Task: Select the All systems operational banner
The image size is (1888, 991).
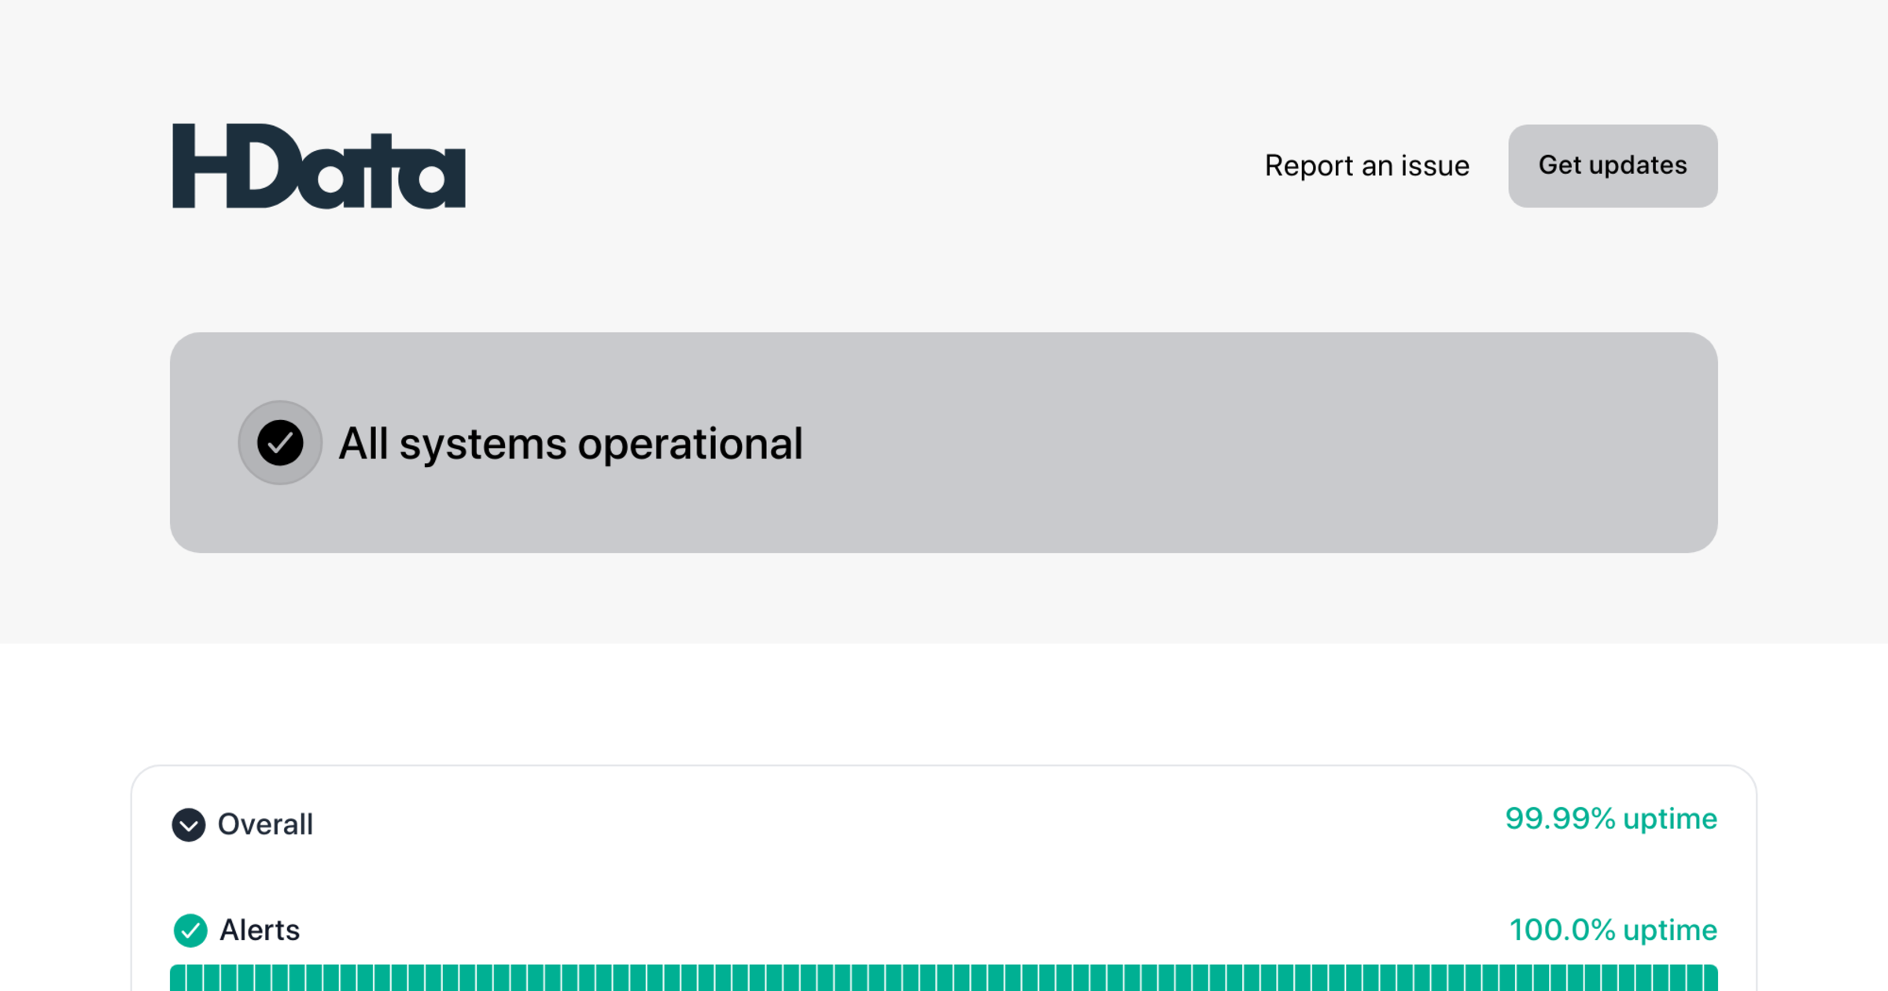Action: point(944,443)
